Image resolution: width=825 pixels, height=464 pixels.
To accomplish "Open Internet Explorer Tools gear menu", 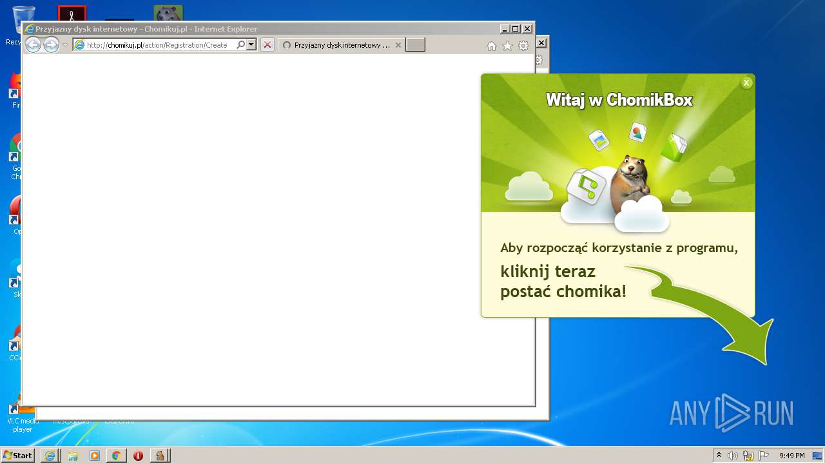I will pos(523,46).
